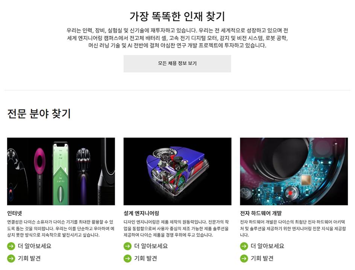This screenshot has width=355, height=270.
Task: Click the circuit board hardware image
Action: pyautogui.click(x=294, y=171)
